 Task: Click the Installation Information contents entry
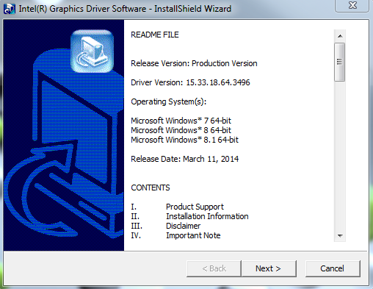pos(207,216)
